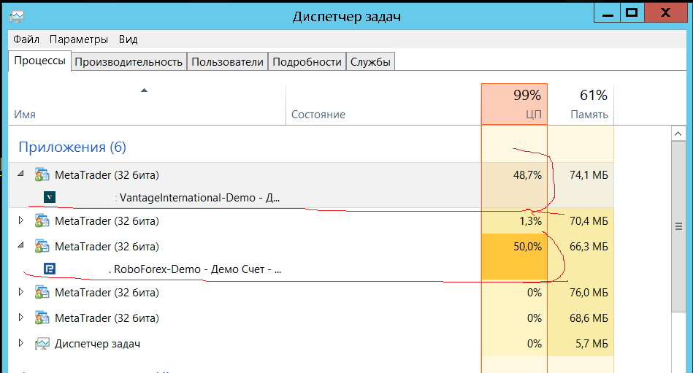The width and height of the screenshot is (693, 373).
Task: Expand the Диспетчер задач process row
Action: click(20, 343)
